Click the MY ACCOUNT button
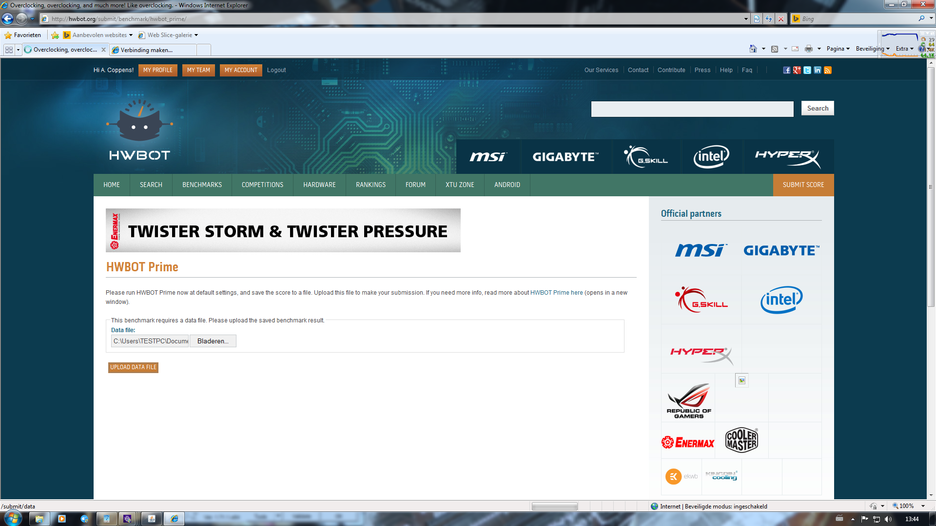The image size is (936, 526). click(241, 70)
